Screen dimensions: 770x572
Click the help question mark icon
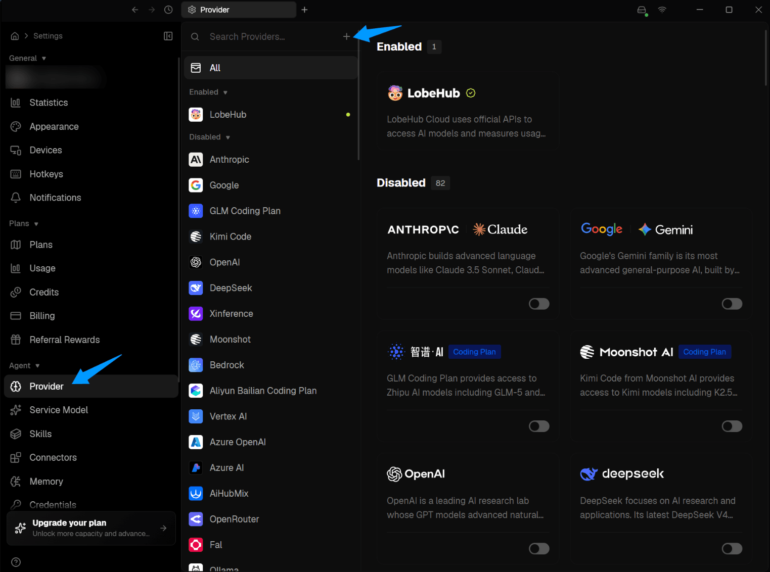click(x=16, y=562)
